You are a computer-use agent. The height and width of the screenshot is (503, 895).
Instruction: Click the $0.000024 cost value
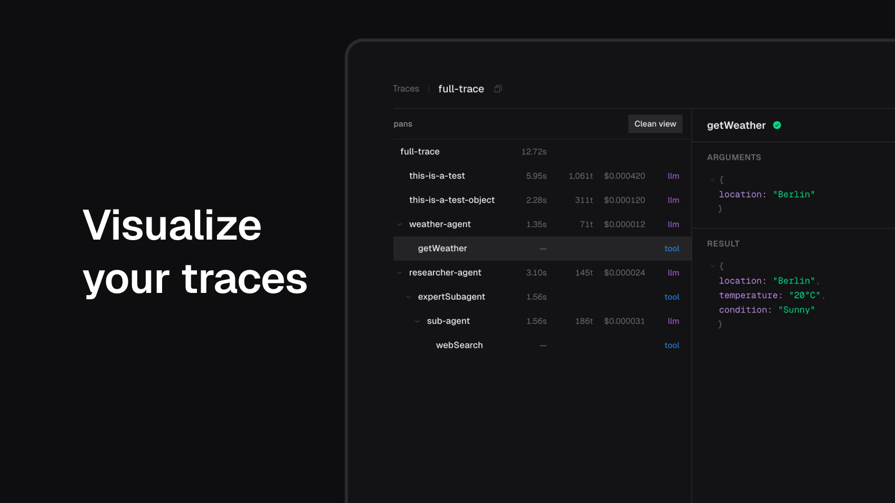(x=625, y=273)
